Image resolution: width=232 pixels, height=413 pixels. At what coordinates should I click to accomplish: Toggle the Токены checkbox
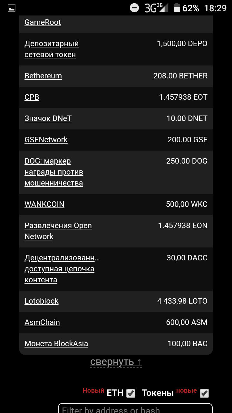point(204,393)
